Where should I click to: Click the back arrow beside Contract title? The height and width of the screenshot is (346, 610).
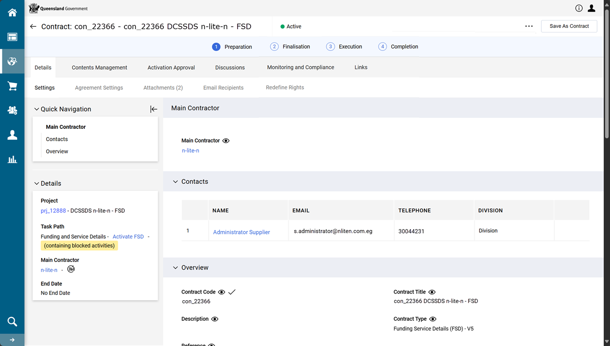pyautogui.click(x=33, y=27)
